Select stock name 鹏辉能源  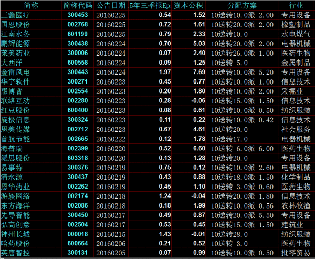point(15,44)
